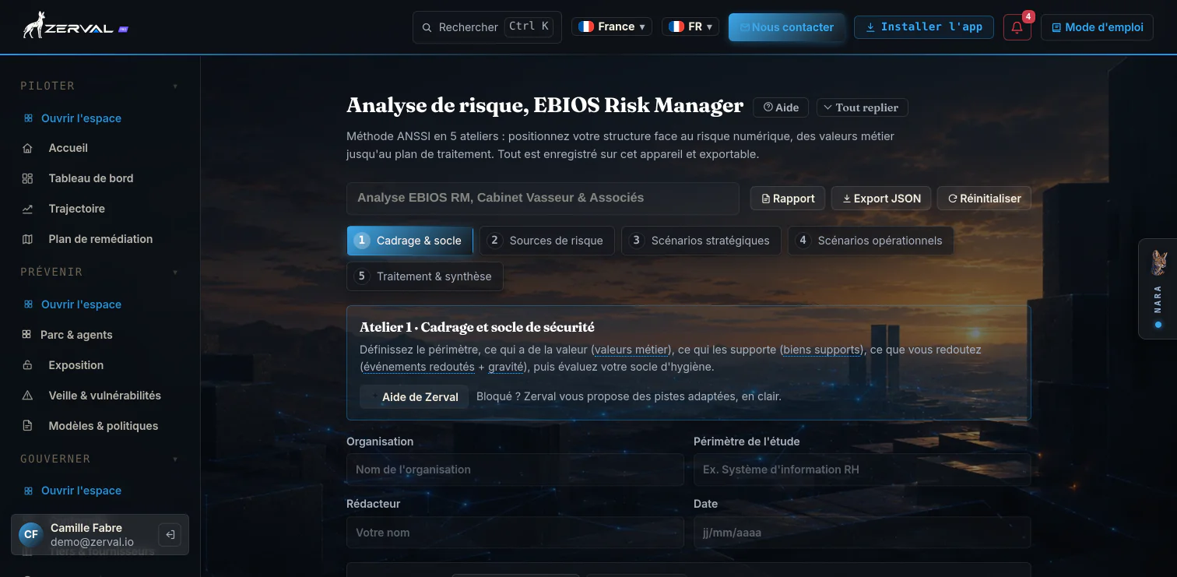1177x577 pixels.
Task: Click the événements redoutés glossary link
Action: 419,367
